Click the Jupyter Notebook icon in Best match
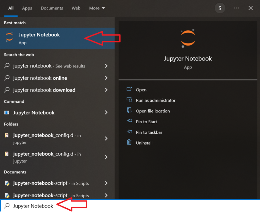 click(9, 37)
